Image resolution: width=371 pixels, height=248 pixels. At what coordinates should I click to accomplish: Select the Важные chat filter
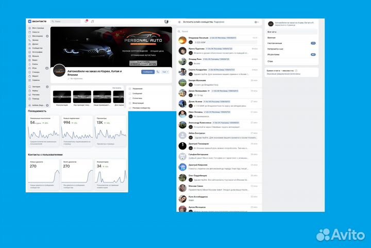(272, 38)
